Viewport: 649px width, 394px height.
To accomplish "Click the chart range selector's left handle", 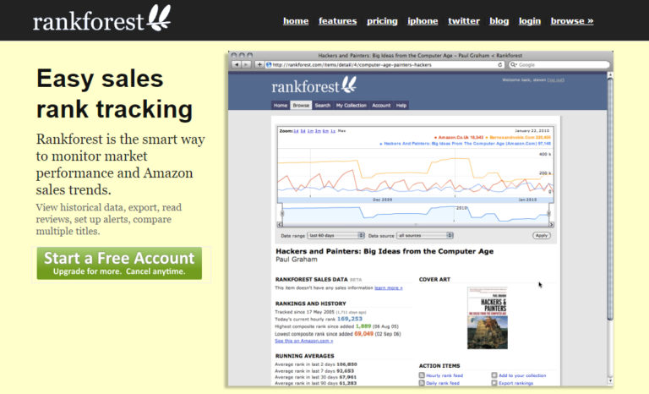I will coord(282,213).
